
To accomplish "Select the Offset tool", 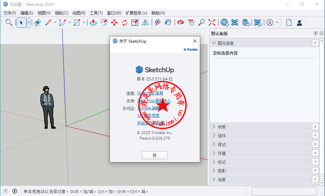I will (x=104, y=22).
